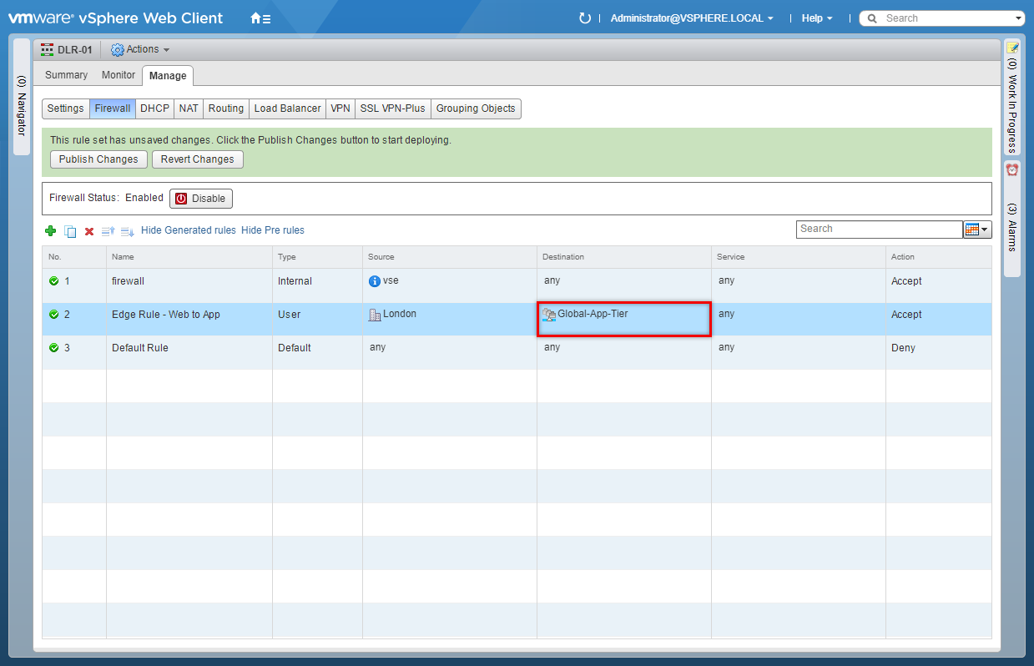Click the Move rule up icon
Screen dimensions: 1034x666
click(108, 231)
